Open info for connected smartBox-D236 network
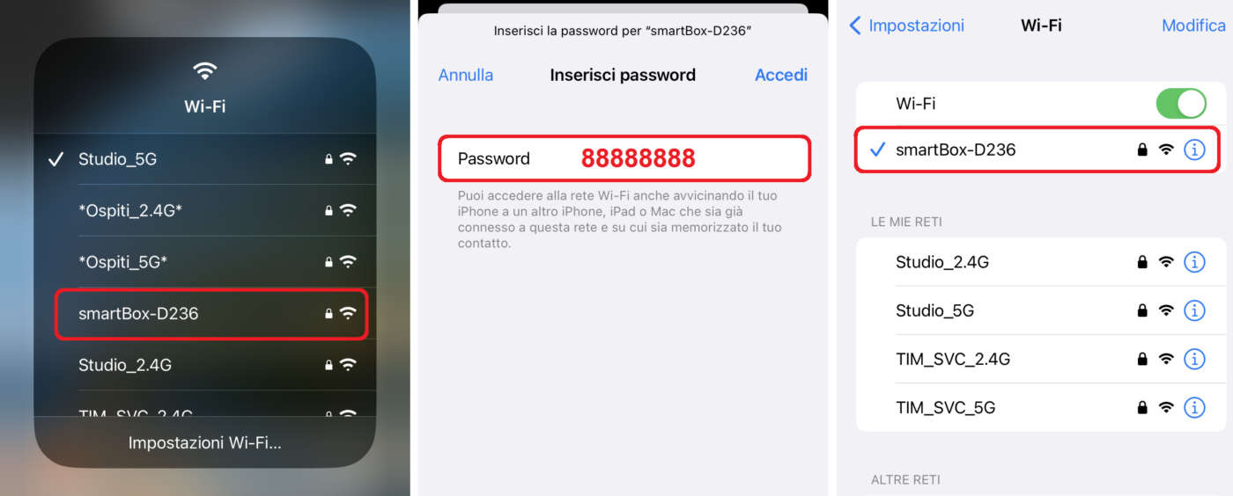Screen dimensions: 1233x496 tap(1194, 150)
